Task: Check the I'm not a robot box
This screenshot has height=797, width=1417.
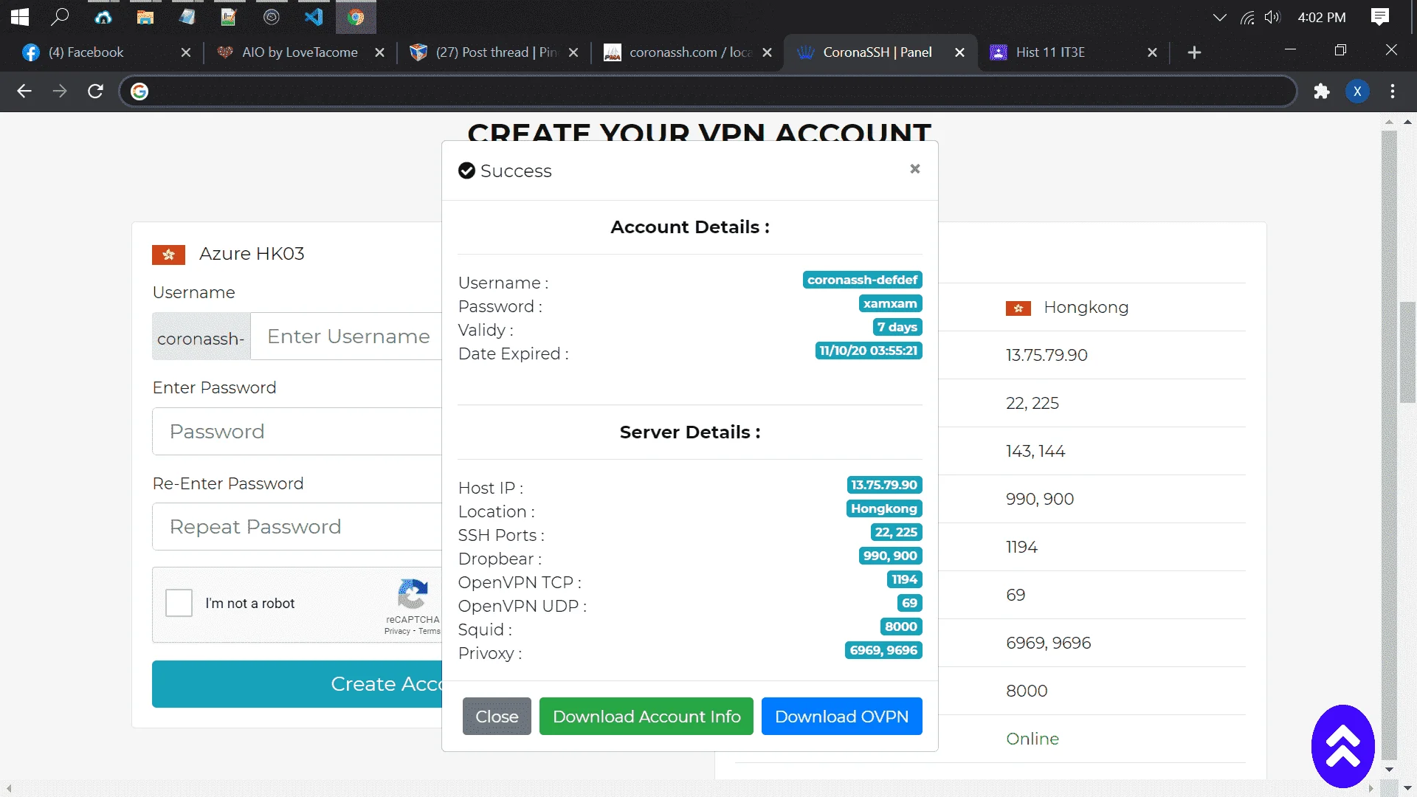Action: coord(179,603)
